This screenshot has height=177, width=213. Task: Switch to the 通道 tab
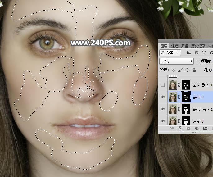[x=175, y=46]
